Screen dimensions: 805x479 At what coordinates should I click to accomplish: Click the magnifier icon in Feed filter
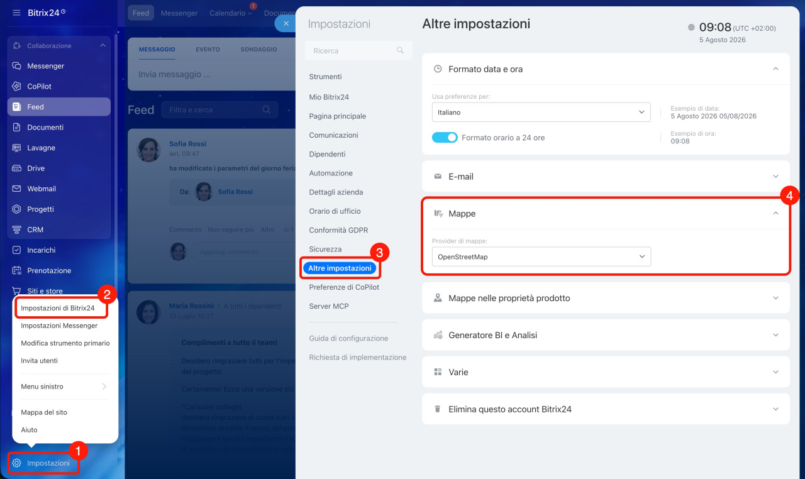click(266, 109)
